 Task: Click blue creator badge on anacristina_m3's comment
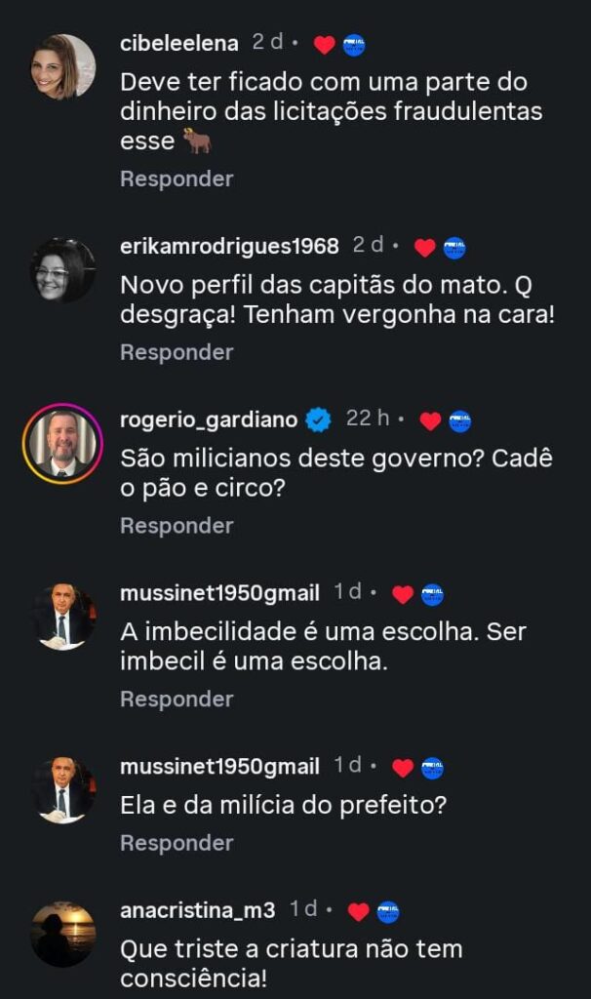click(388, 911)
